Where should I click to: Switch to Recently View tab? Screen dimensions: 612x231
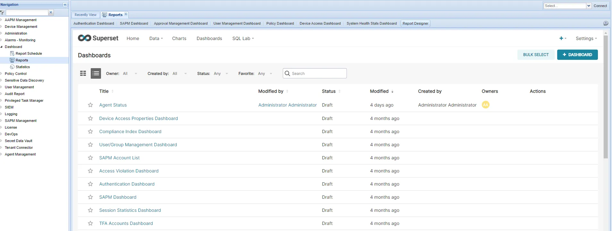[85, 15]
